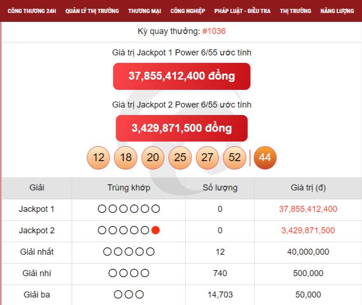
Task: Open the Công Thương 24H menu
Action: pyautogui.click(x=32, y=11)
